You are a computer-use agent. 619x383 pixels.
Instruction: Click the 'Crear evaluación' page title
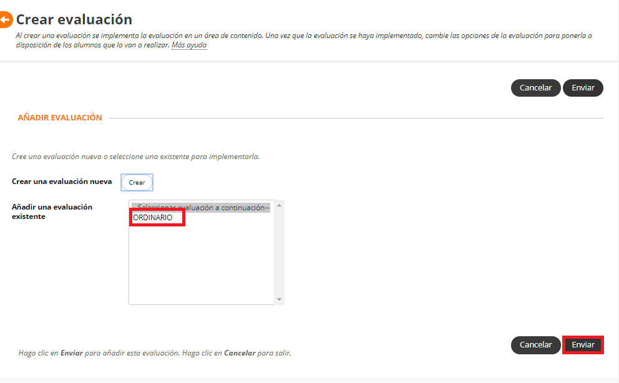coord(74,20)
